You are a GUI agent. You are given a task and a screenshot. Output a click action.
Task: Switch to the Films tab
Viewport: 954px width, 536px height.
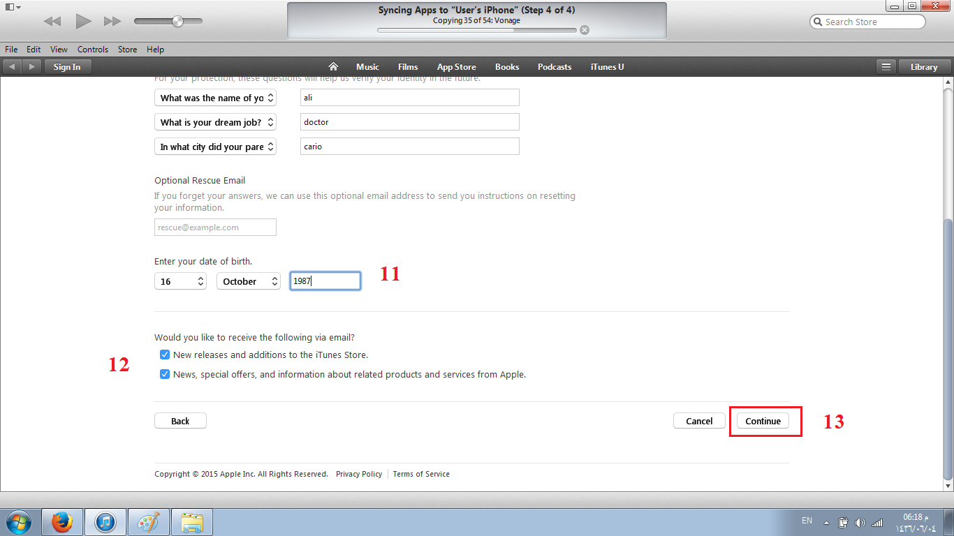pyautogui.click(x=408, y=67)
